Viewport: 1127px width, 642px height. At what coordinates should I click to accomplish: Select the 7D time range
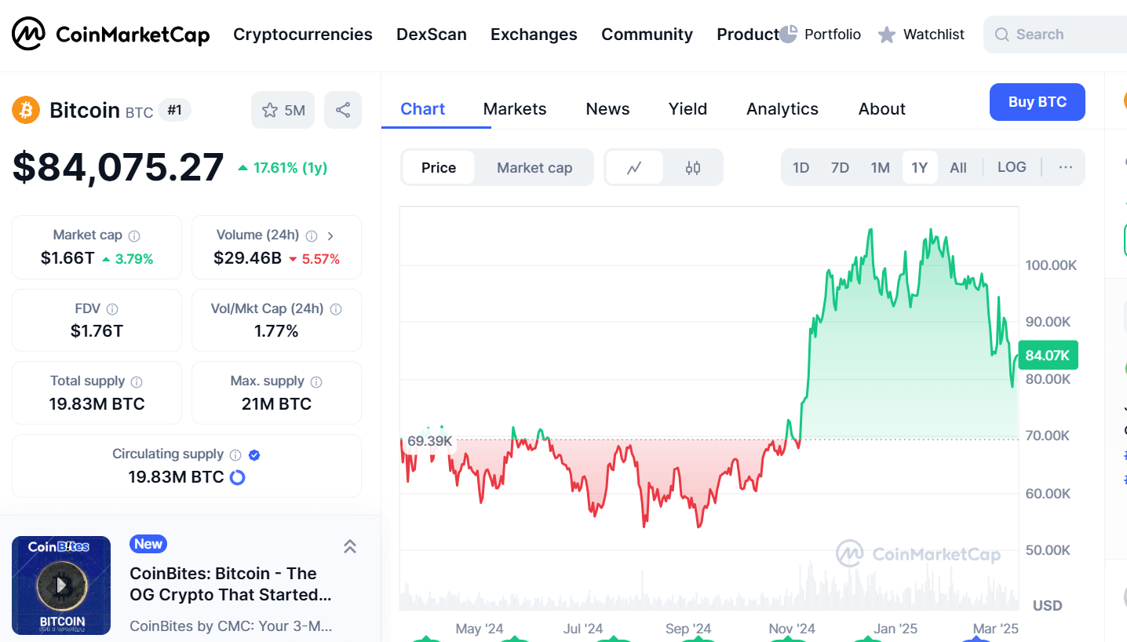(x=840, y=167)
